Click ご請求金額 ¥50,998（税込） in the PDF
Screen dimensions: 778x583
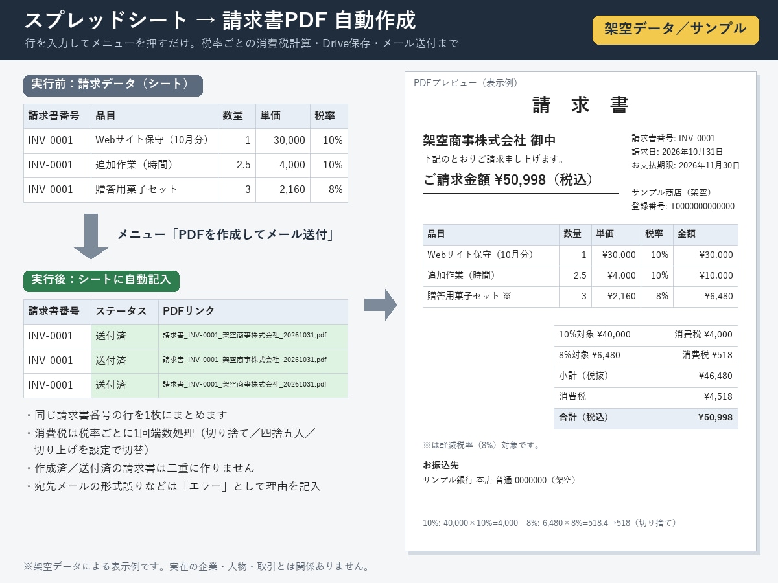[508, 179]
